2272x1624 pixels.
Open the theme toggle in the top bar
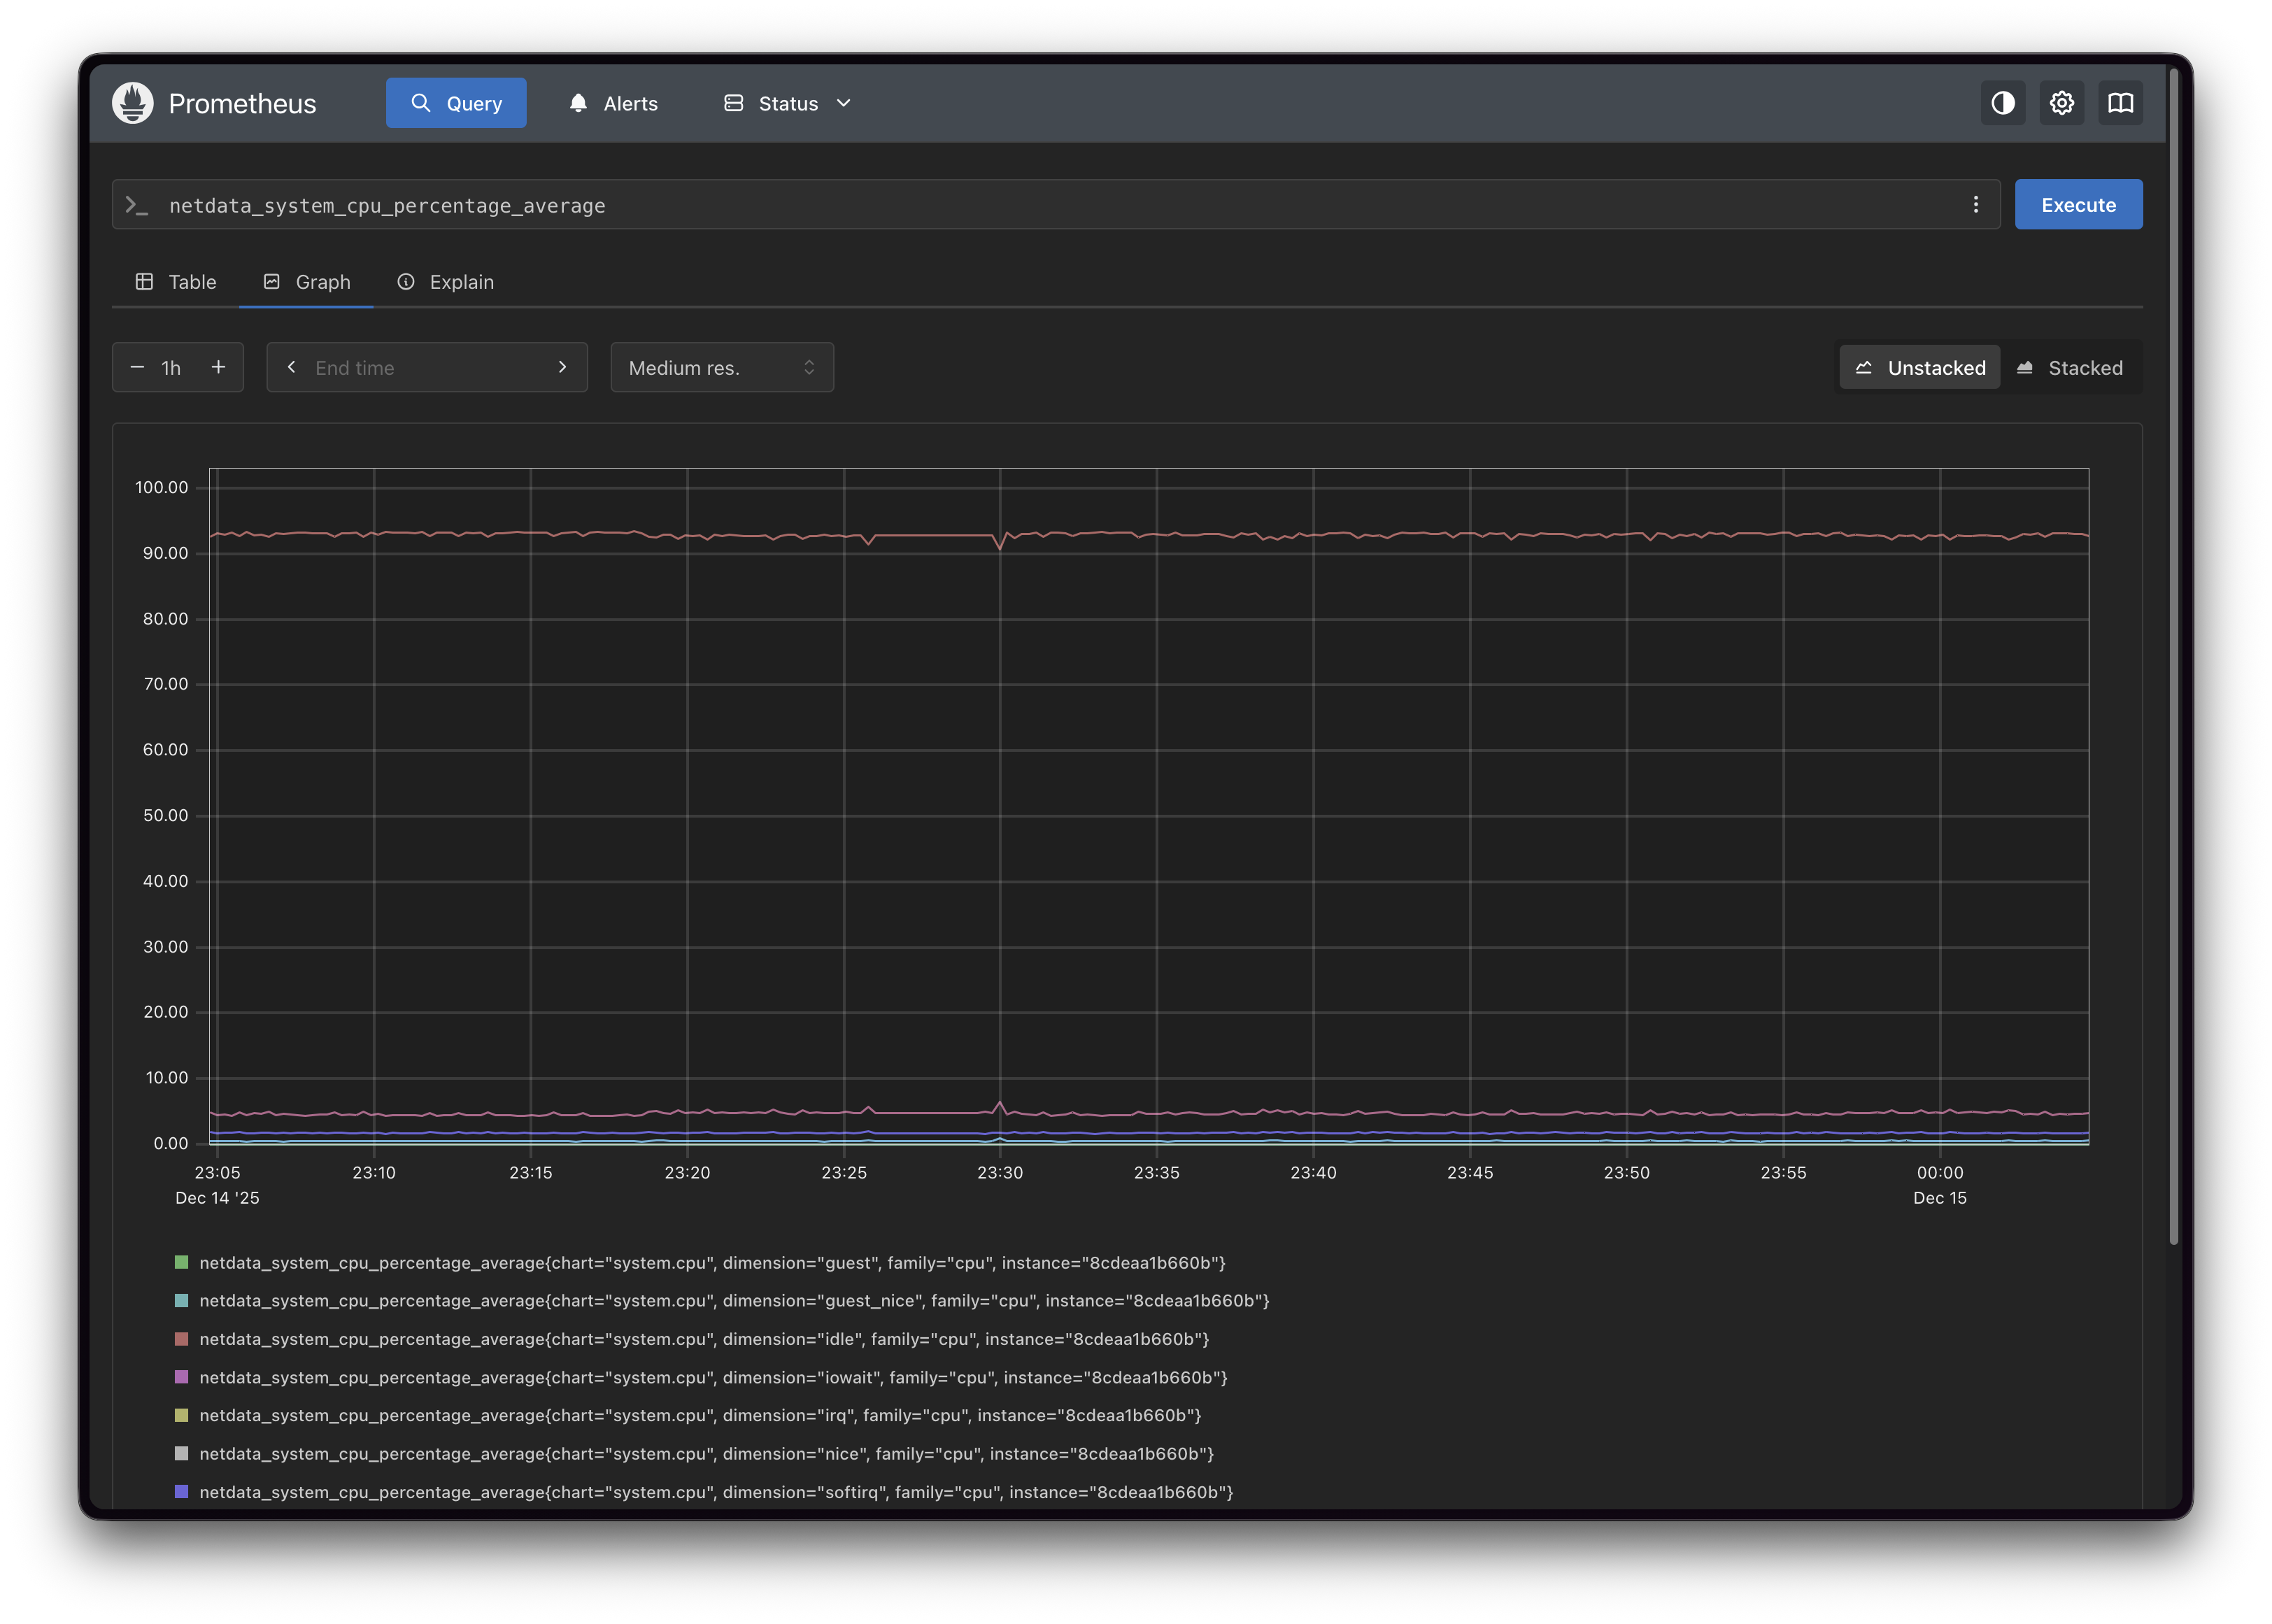[2002, 102]
